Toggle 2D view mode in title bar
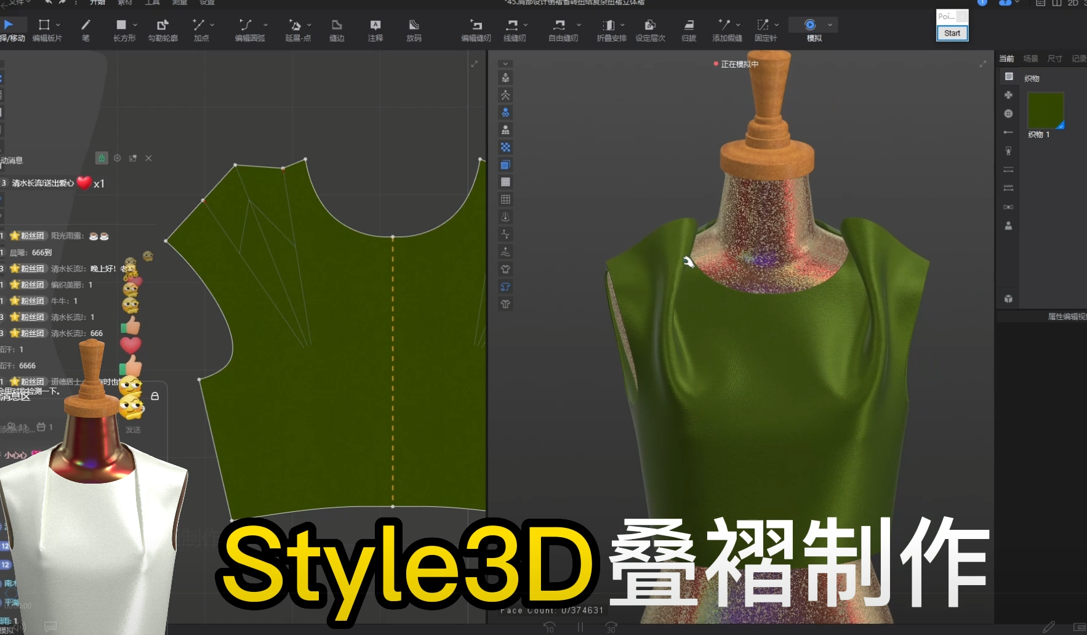This screenshot has width=1087, height=635. point(1073,3)
